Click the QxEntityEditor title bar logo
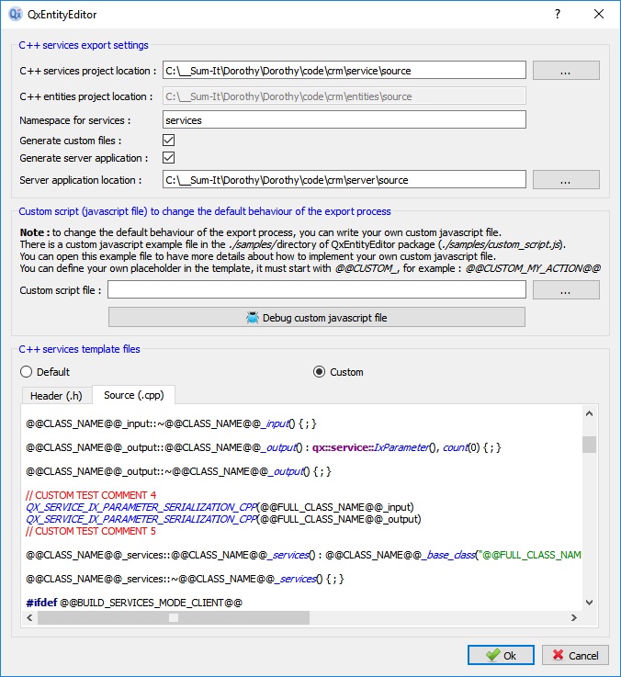The width and height of the screenshot is (621, 677). [15, 15]
